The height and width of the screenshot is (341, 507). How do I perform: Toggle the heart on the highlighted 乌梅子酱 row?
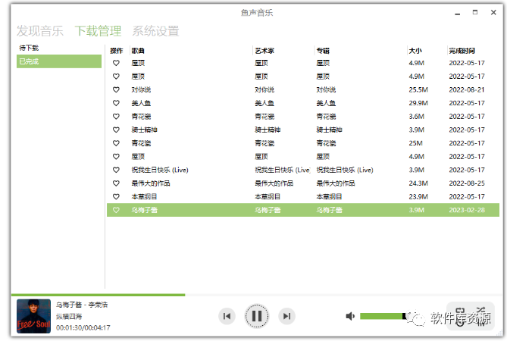116,210
